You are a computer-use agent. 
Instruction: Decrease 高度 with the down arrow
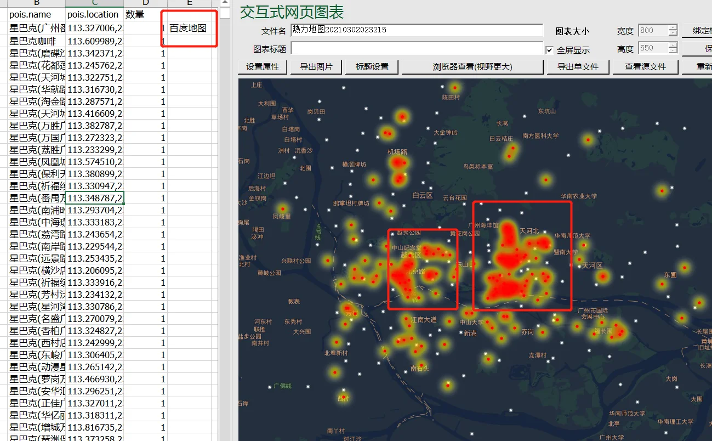click(673, 52)
